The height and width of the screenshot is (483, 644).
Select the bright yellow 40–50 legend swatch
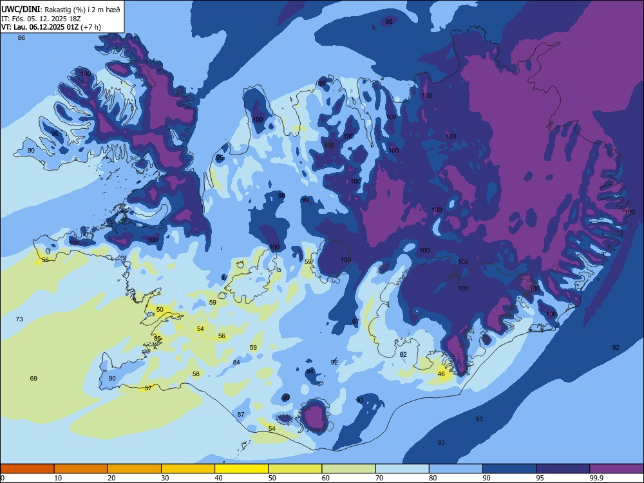point(241,469)
